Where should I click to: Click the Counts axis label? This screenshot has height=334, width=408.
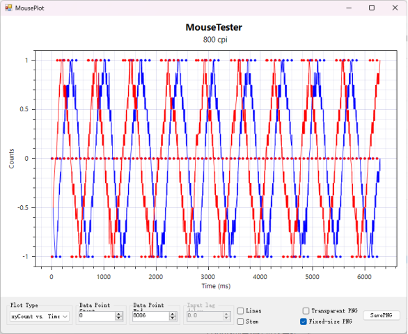[11, 159]
